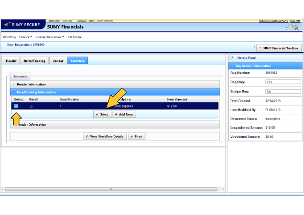Click the Sign Off link
This screenshot has height=215, width=304.
point(295,21)
